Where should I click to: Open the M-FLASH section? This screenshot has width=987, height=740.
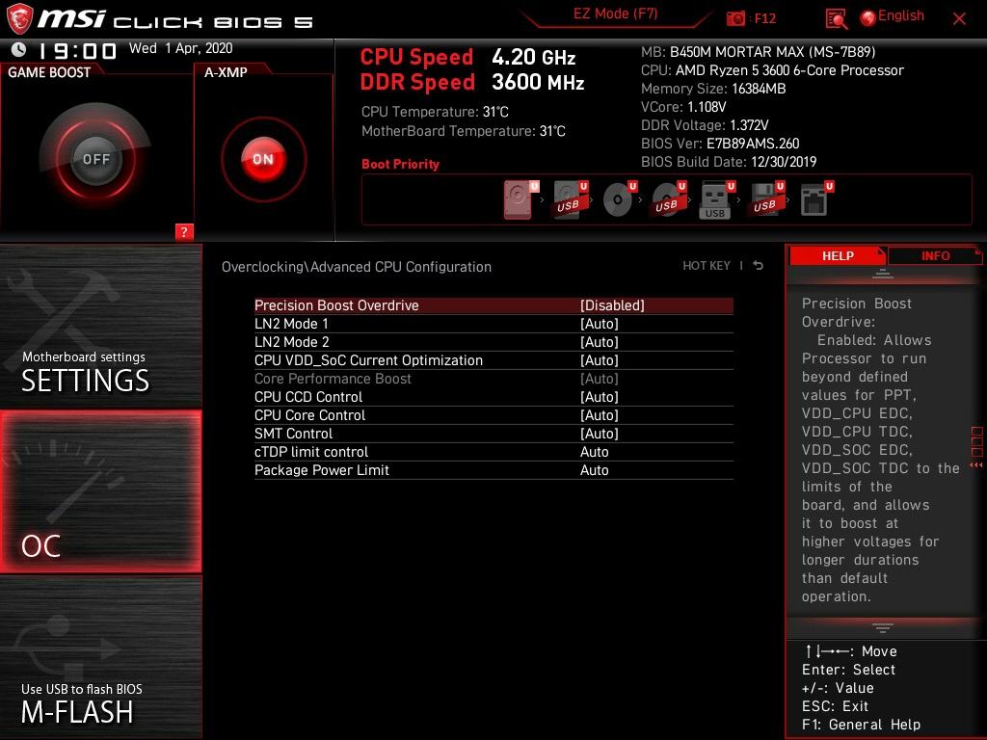(x=100, y=657)
